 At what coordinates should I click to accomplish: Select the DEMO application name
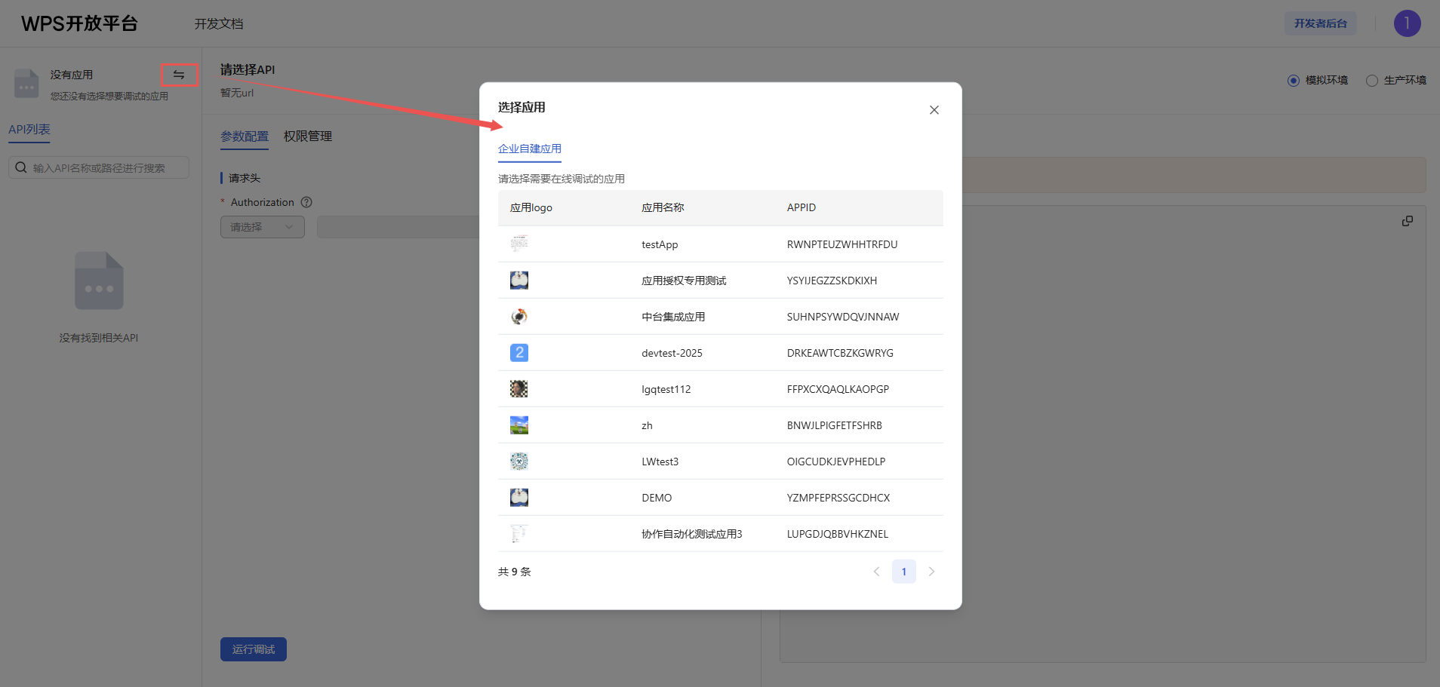tap(657, 498)
